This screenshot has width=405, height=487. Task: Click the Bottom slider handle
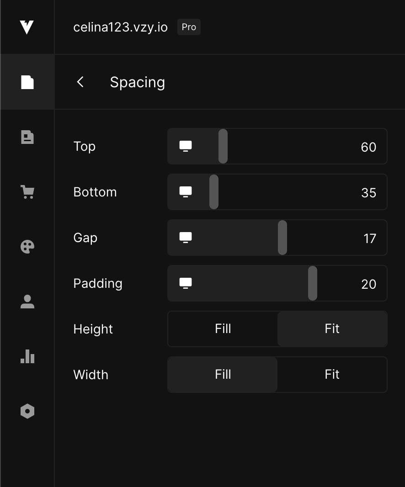214,192
